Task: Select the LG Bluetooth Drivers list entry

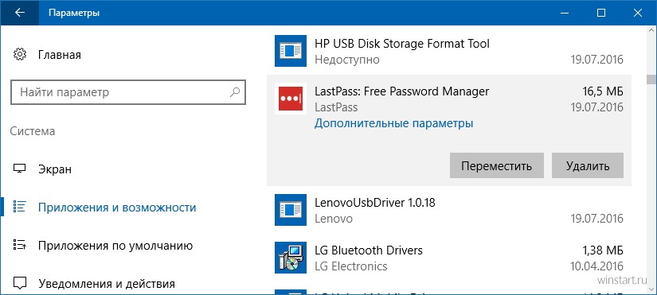Action: 449,258
